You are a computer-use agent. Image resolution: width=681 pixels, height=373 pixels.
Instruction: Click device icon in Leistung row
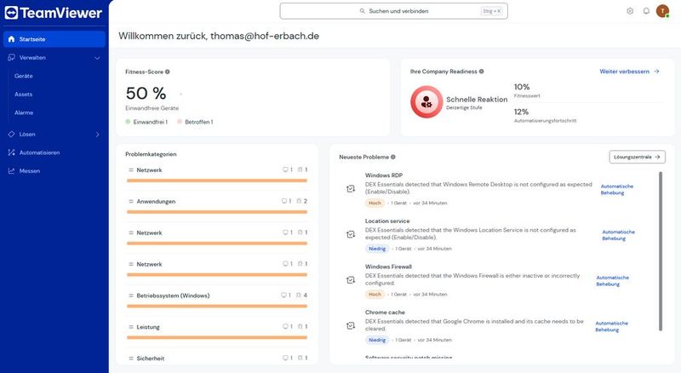(x=286, y=326)
